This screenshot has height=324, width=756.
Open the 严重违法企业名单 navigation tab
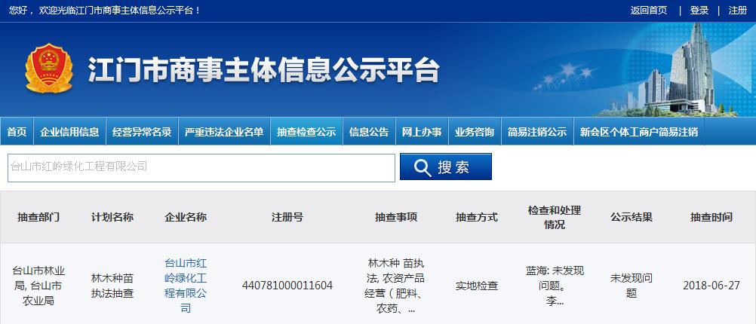[224, 131]
